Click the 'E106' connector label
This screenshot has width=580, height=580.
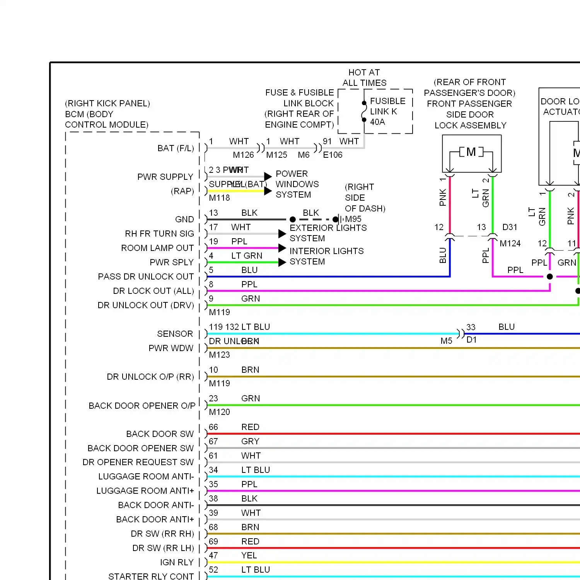tap(333, 155)
